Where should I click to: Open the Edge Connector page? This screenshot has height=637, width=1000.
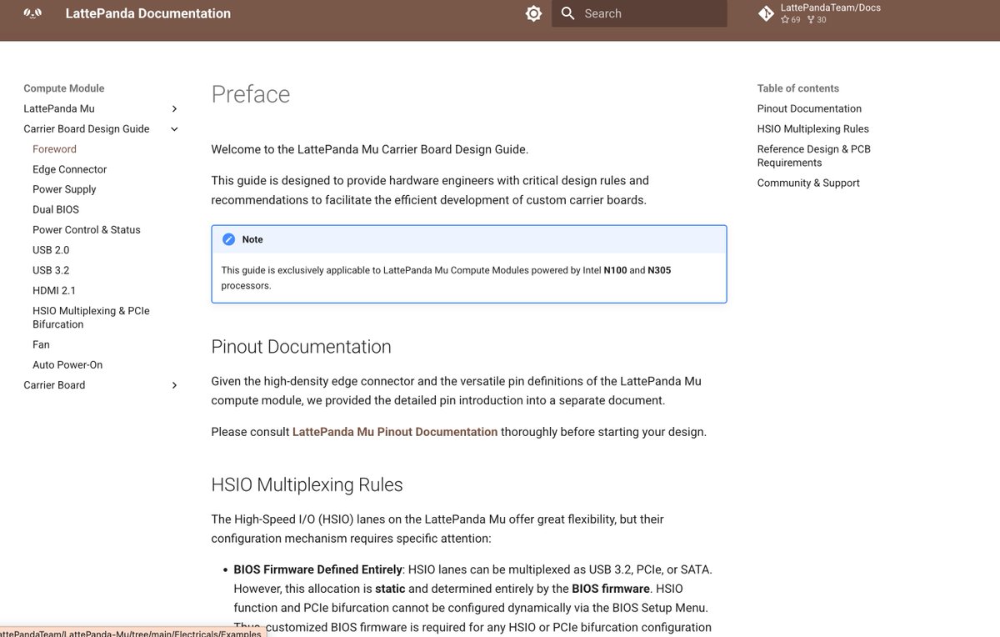coord(70,169)
